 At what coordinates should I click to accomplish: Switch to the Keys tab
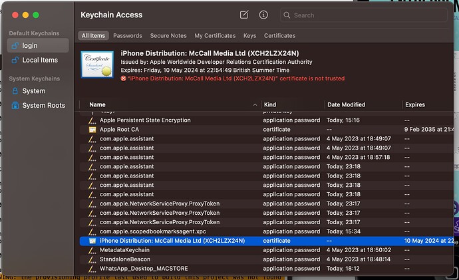point(249,36)
